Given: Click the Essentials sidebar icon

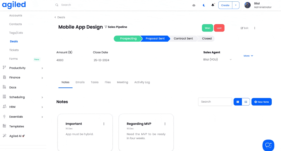Looking at the screenshot, I should tap(4, 116).
